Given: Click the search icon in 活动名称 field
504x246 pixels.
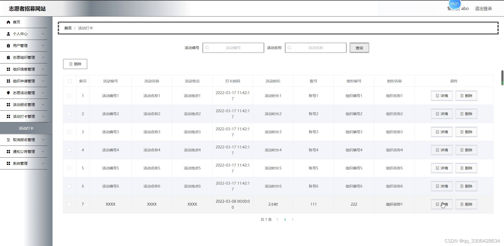Looking at the screenshot, I should click(290, 48).
